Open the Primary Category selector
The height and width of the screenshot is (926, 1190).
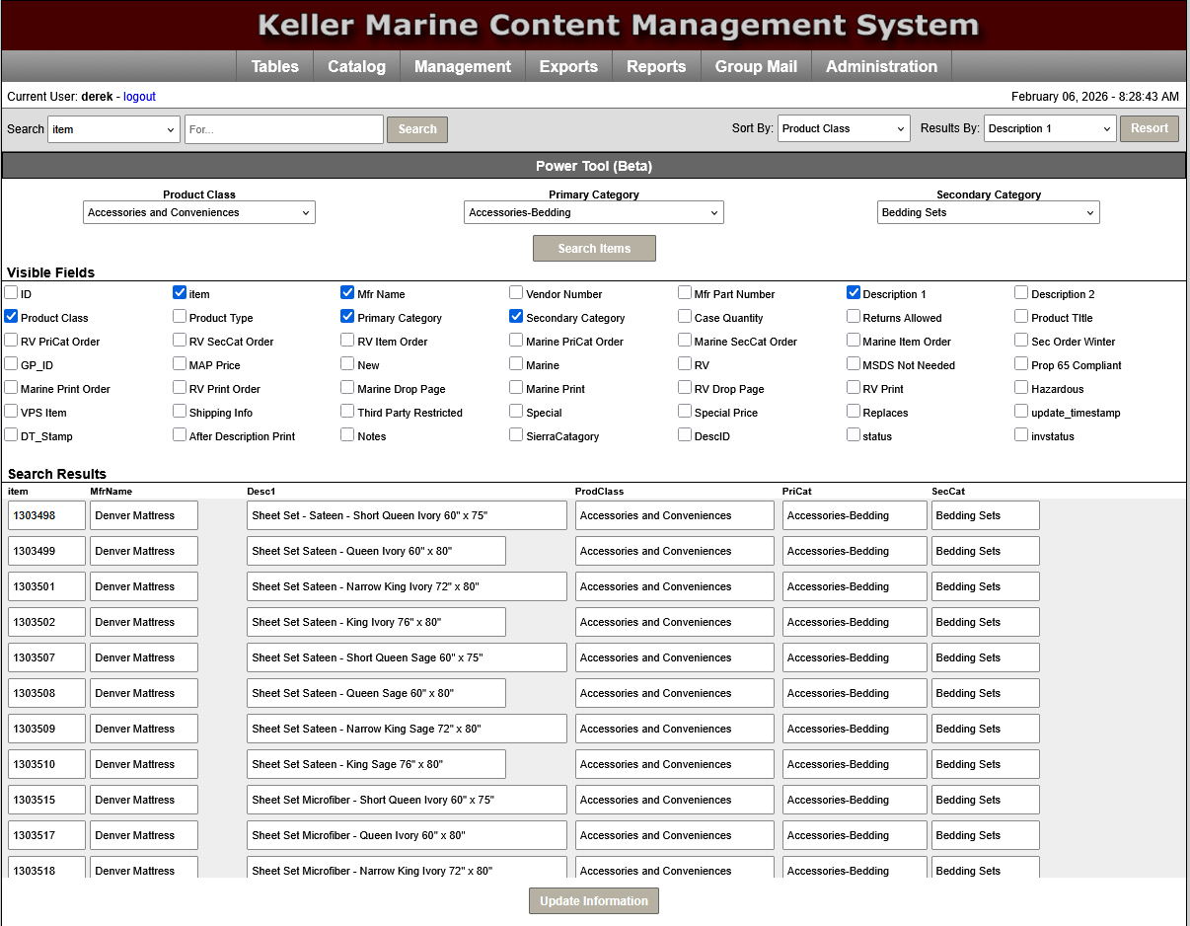click(x=594, y=212)
